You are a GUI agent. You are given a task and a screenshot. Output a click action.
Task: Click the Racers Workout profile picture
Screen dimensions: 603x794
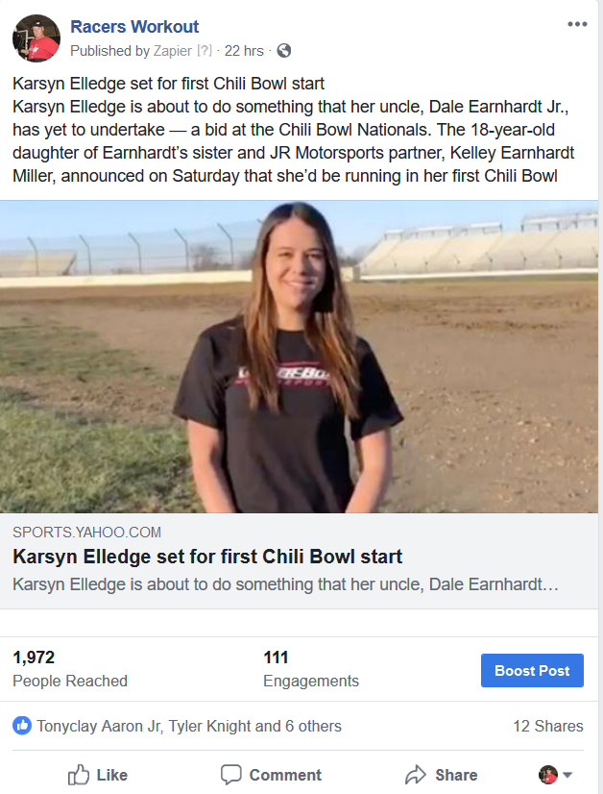point(36,38)
